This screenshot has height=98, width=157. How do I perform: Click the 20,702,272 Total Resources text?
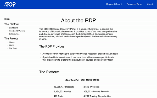[82, 80]
